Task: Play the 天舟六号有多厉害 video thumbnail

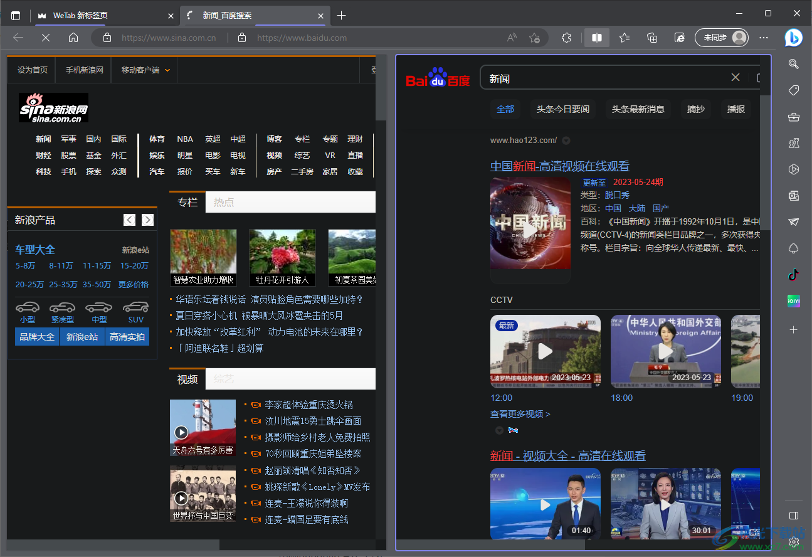Action: coord(203,428)
